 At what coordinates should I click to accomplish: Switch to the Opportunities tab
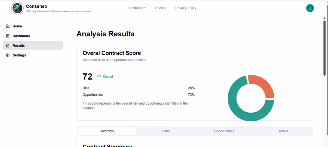[224, 131]
